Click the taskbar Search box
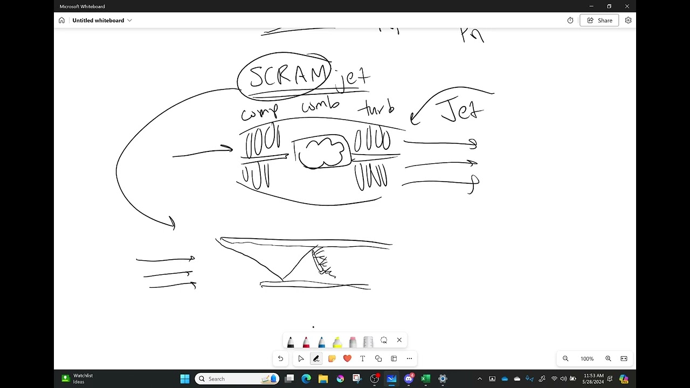This screenshot has height=388, width=690. (237, 379)
